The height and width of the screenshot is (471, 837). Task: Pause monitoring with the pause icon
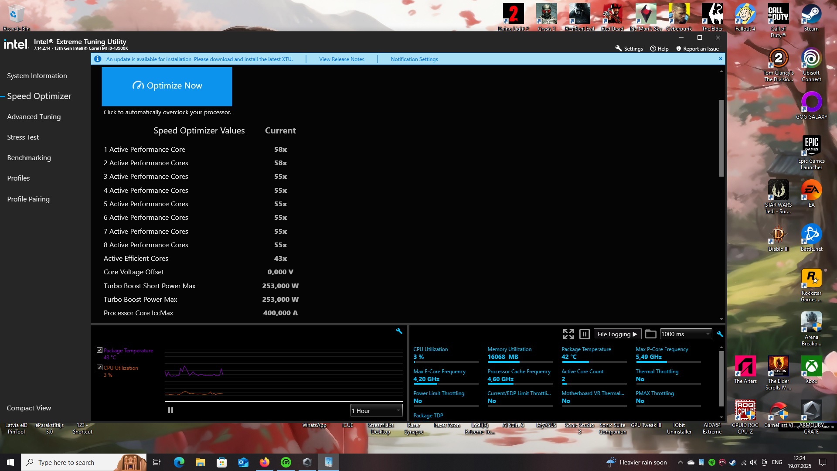(x=585, y=334)
